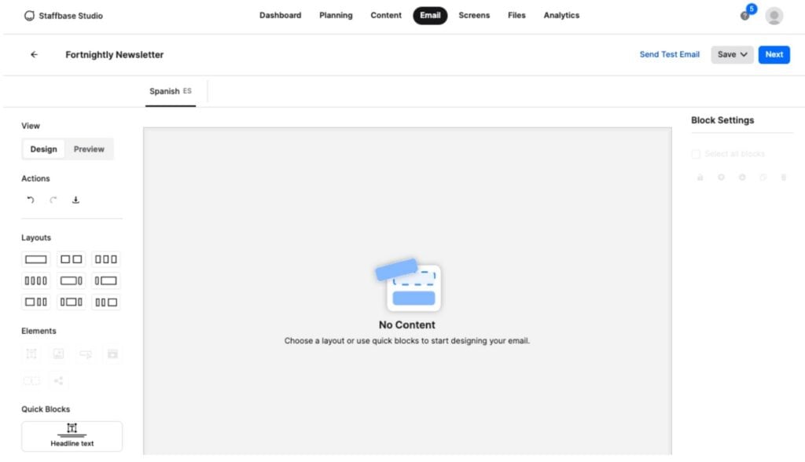Click the Elements section label
This screenshot has height=462, width=805.
[39, 331]
